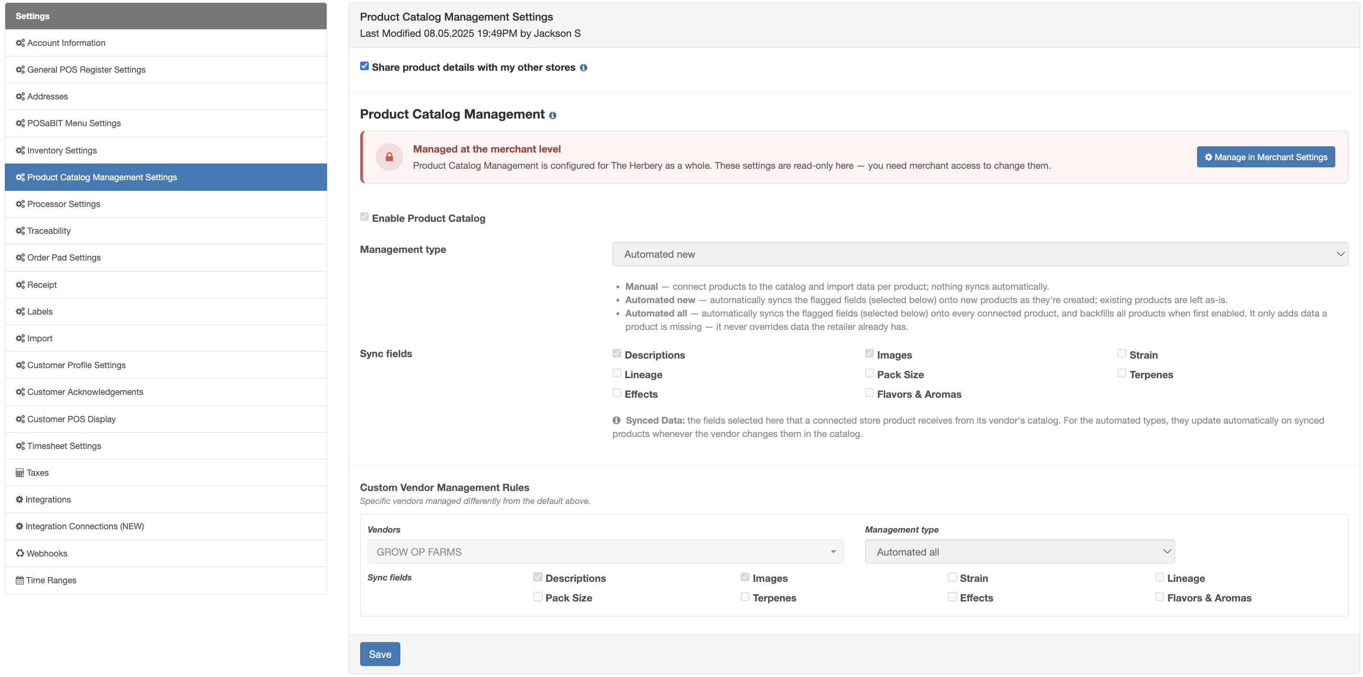Open General POS Register Settings
Screen dimensions: 1363x677
[x=165, y=70]
